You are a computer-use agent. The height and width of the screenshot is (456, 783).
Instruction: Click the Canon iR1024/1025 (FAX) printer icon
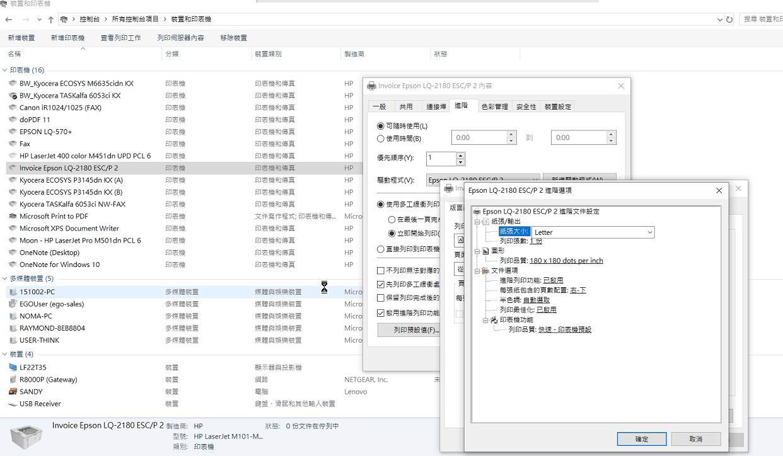click(13, 108)
